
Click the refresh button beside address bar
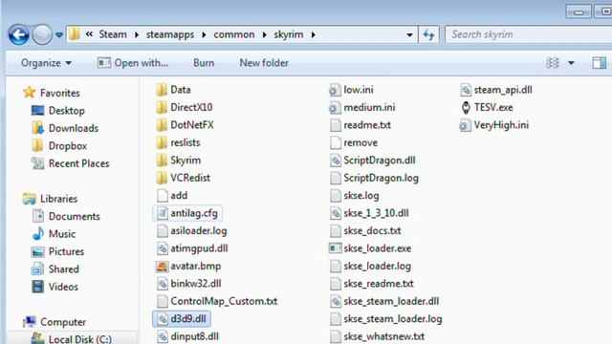pos(428,34)
